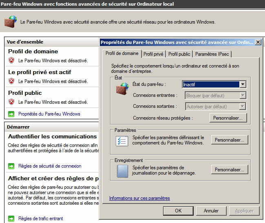Click the Vue d'ensemble section header

tap(52, 42)
